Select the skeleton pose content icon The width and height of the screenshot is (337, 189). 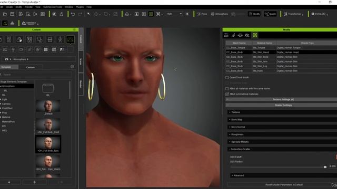pyautogui.click(x=60, y=39)
